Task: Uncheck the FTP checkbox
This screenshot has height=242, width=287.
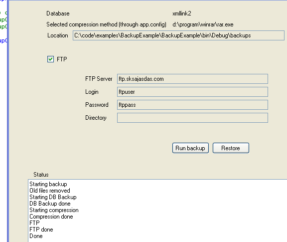Action: point(50,59)
